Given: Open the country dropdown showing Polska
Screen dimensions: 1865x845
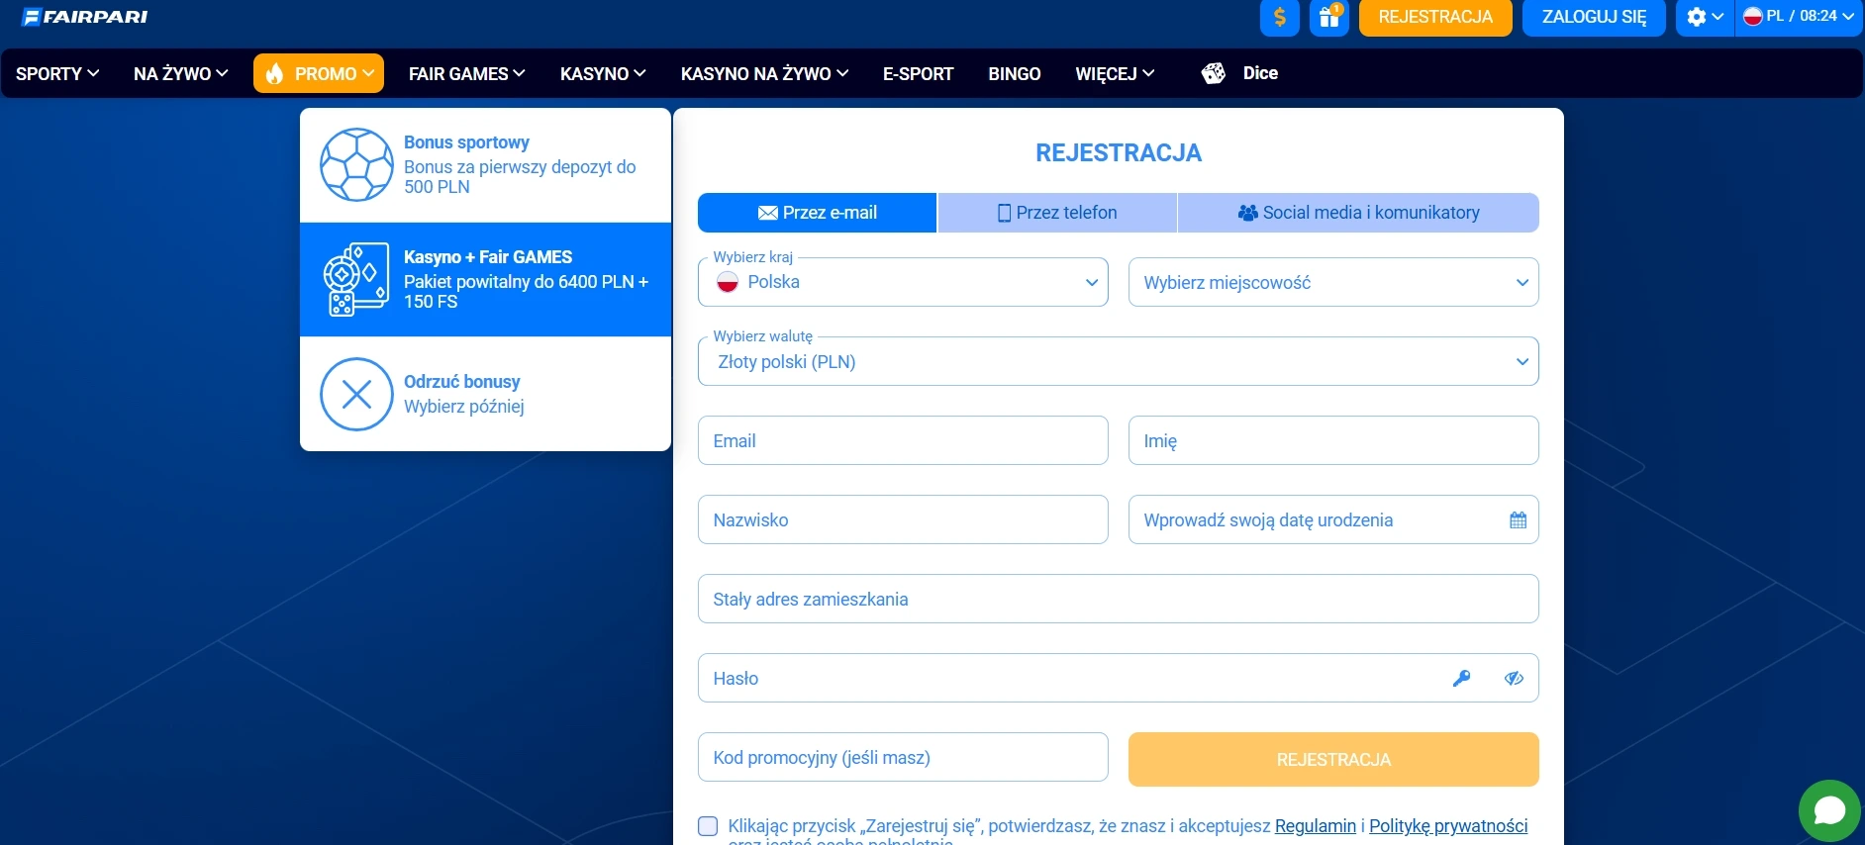Looking at the screenshot, I should click(903, 282).
